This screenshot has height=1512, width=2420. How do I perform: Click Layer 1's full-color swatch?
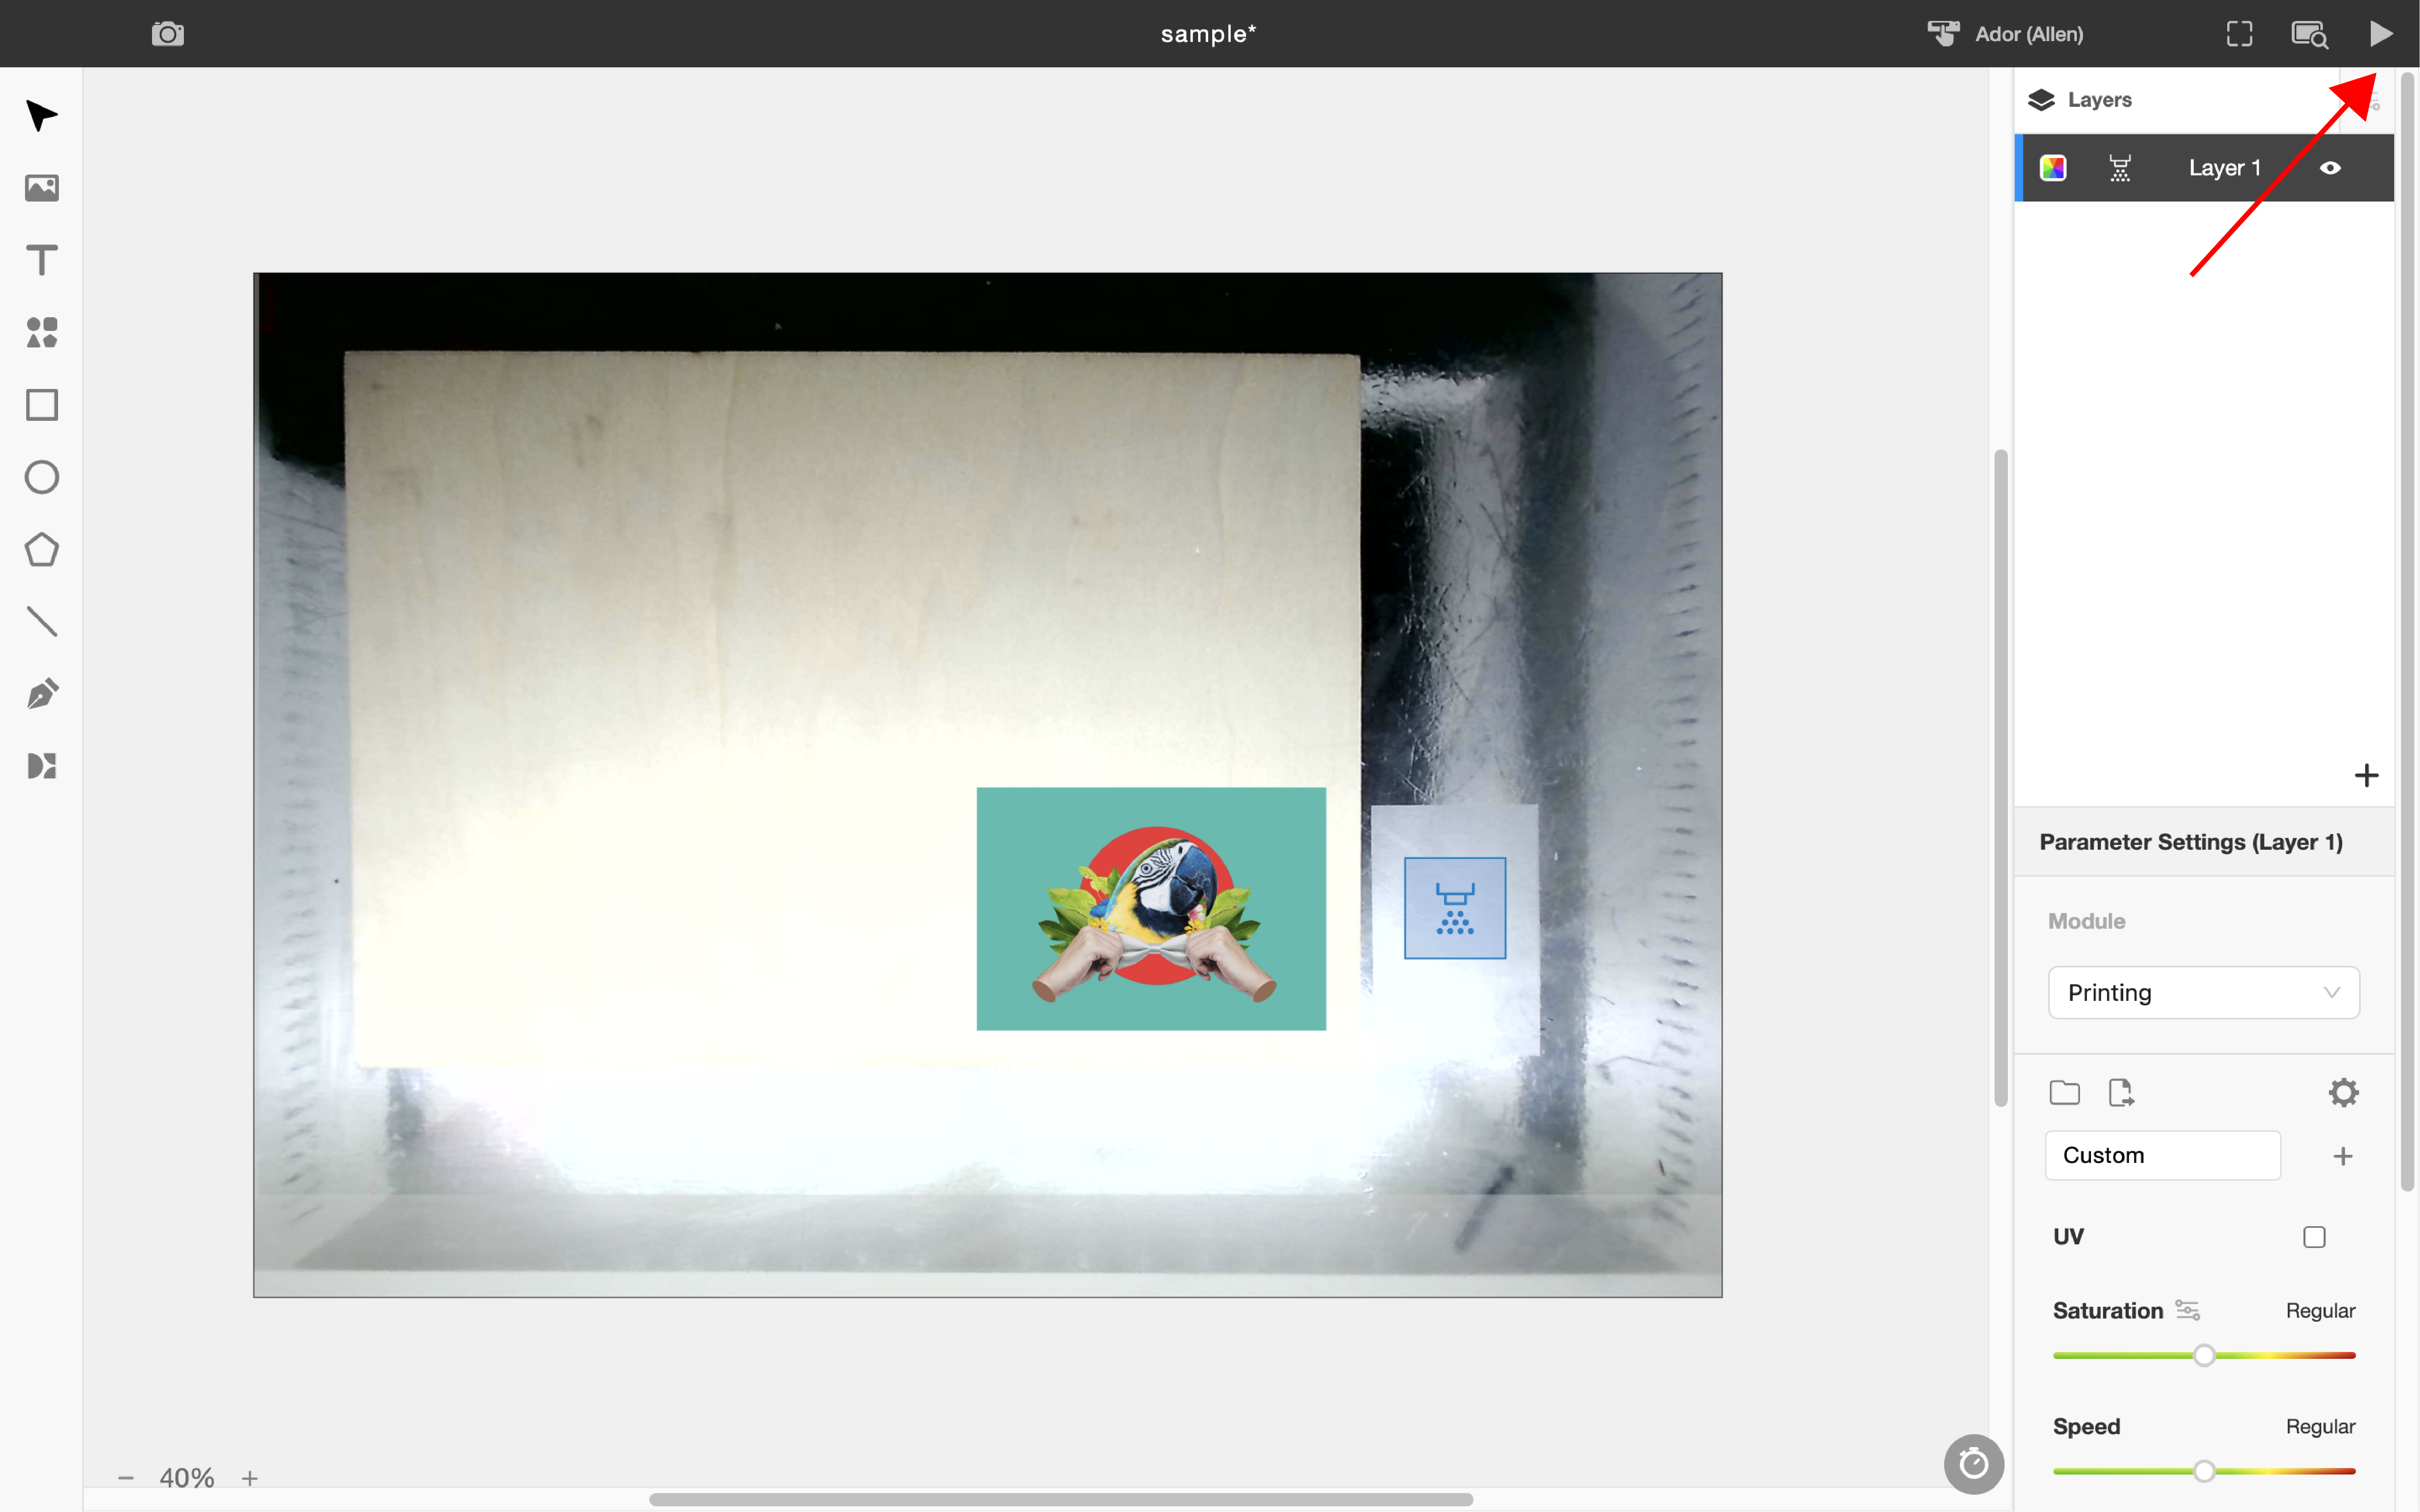(2053, 168)
